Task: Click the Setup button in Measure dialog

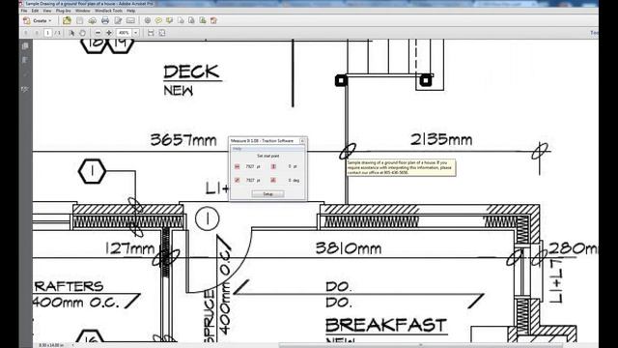Action: (x=267, y=193)
